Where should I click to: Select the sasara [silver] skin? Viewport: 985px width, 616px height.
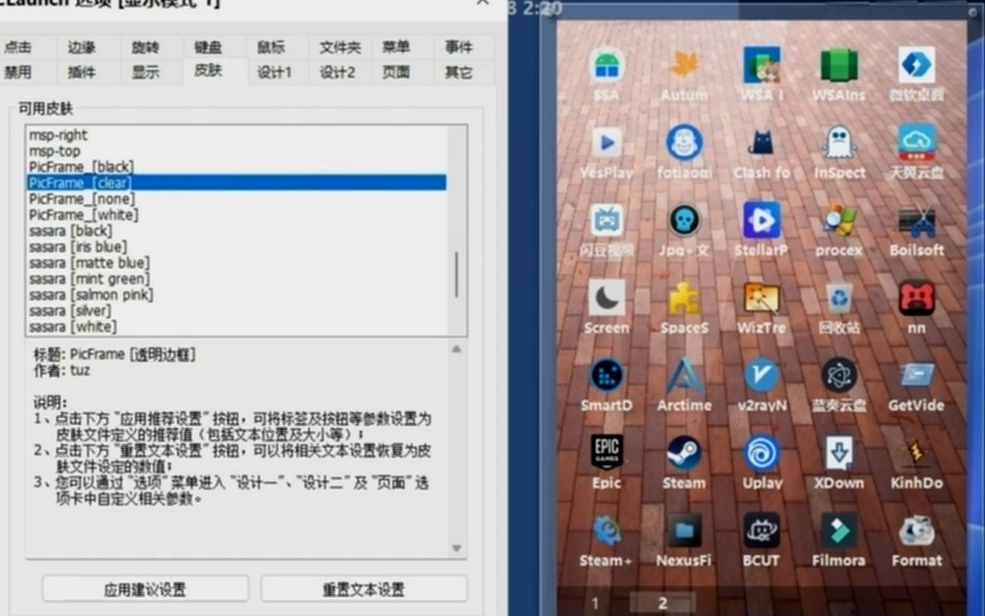point(237,311)
